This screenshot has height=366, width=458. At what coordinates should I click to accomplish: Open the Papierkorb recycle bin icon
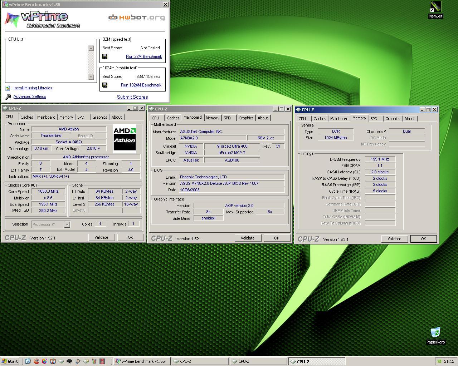click(435, 336)
